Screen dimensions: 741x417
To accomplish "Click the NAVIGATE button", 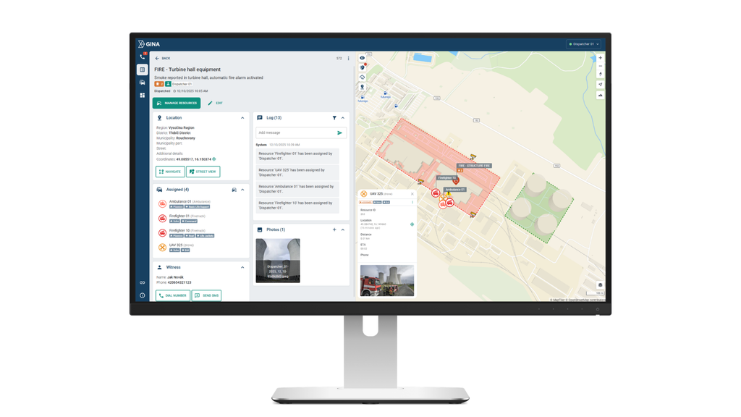I will click(x=170, y=172).
